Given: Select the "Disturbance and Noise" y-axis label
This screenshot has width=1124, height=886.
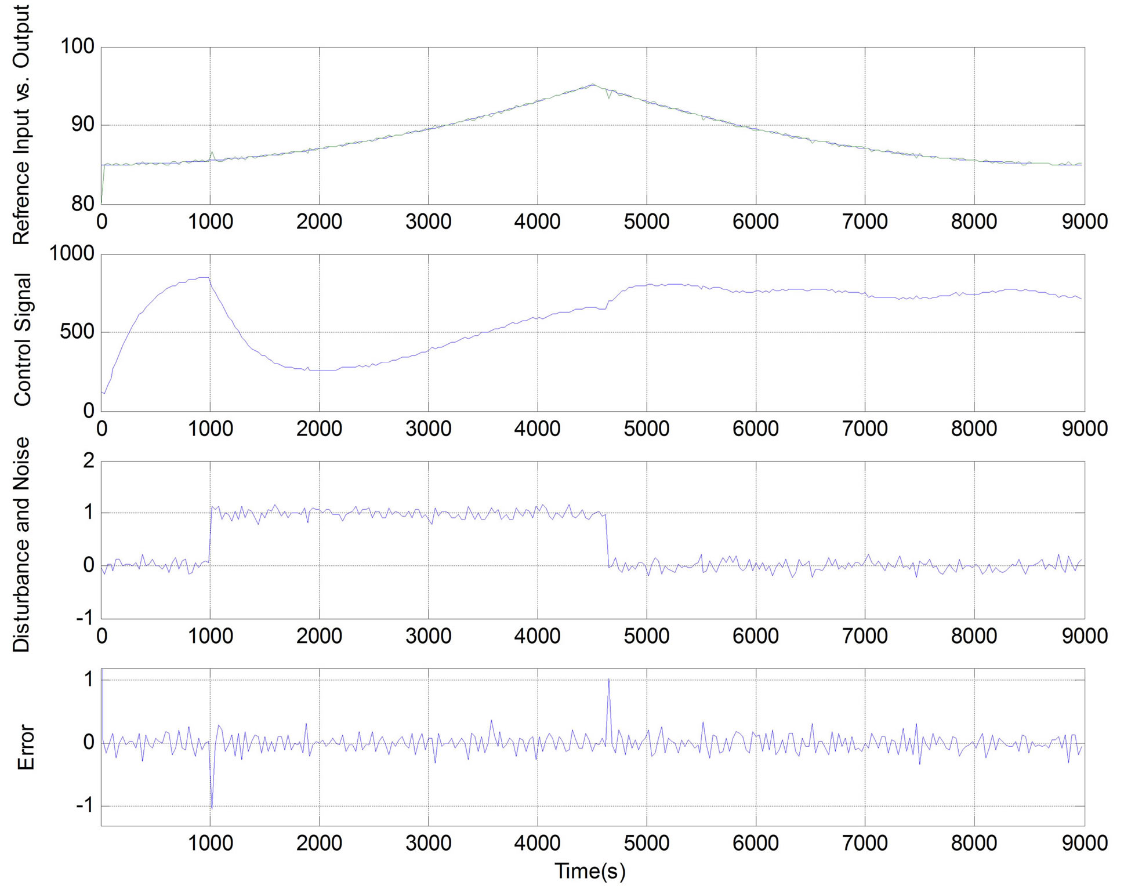Looking at the screenshot, I should (21, 544).
